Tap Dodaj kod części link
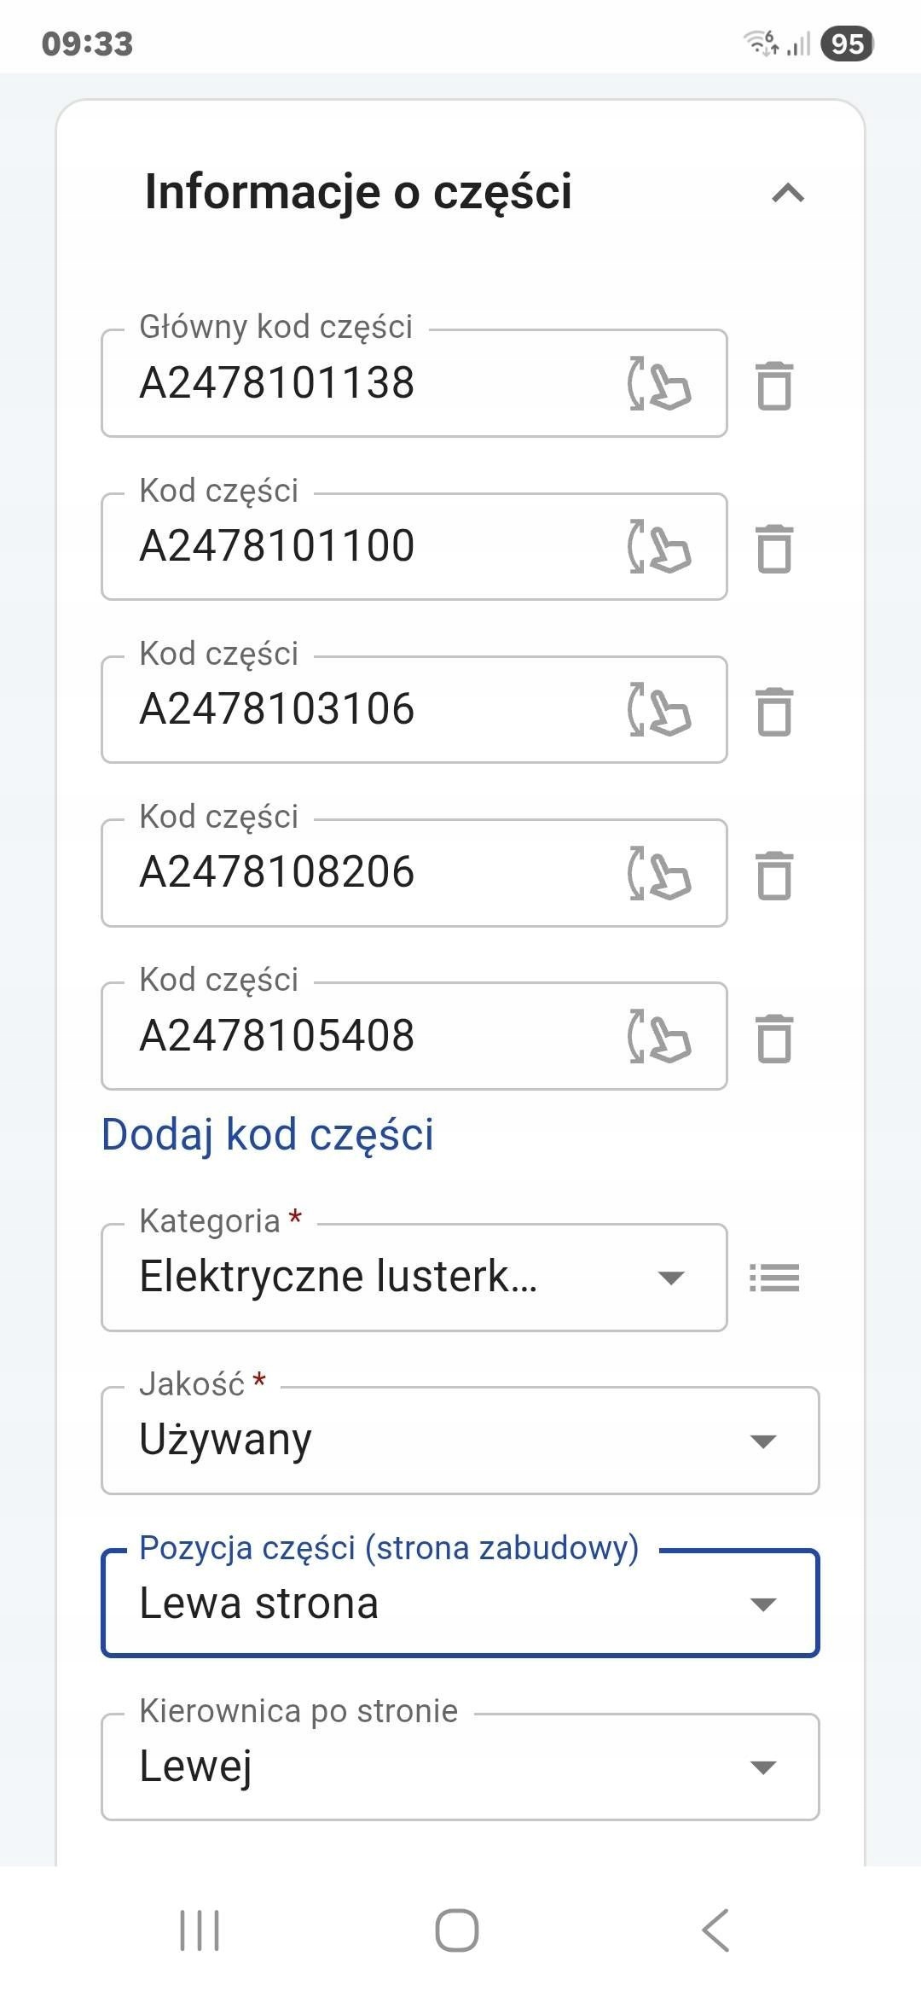This screenshot has width=921, height=1997. click(267, 1135)
